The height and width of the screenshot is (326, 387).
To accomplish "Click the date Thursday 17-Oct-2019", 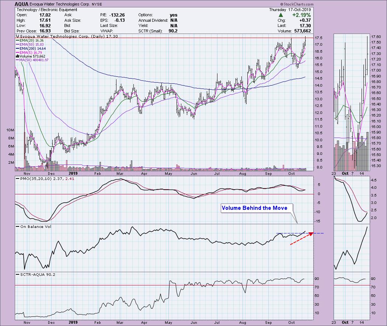I will pos(290,10).
